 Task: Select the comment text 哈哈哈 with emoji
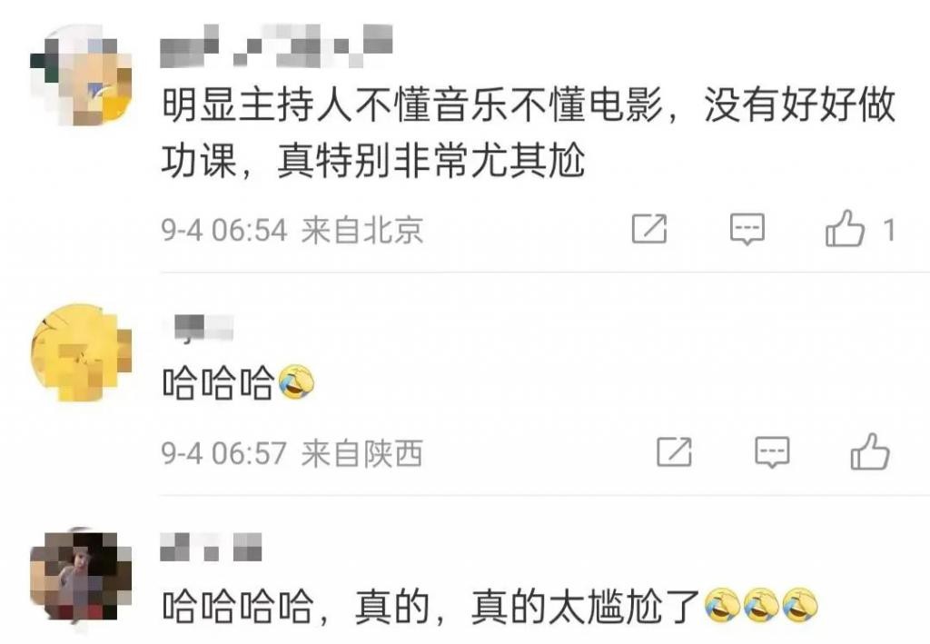pyautogui.click(x=239, y=382)
